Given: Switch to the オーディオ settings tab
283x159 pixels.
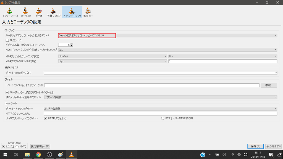Looking at the screenshot, I should 26,12.
